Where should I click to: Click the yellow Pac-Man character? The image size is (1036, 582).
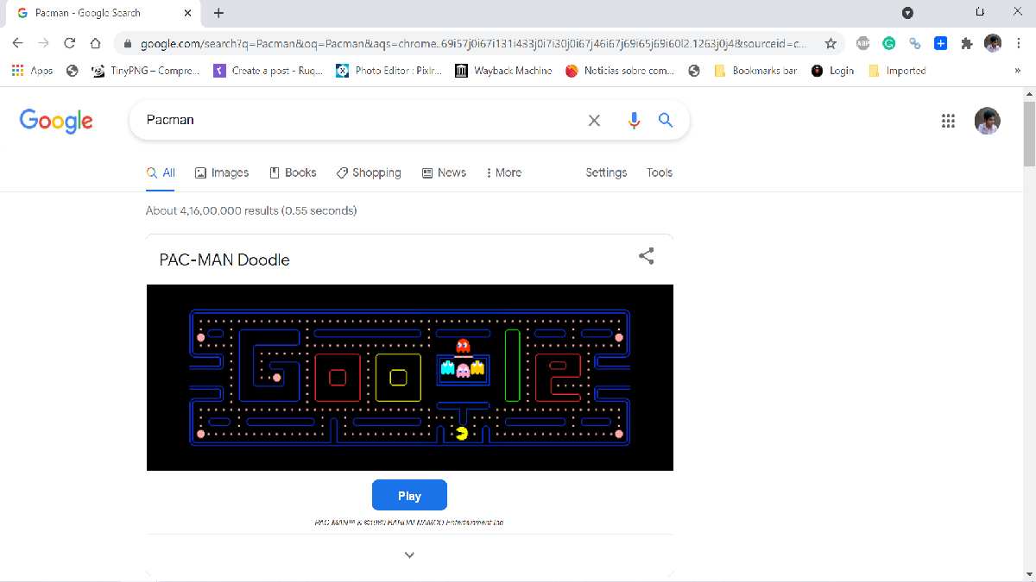pyautogui.click(x=463, y=434)
